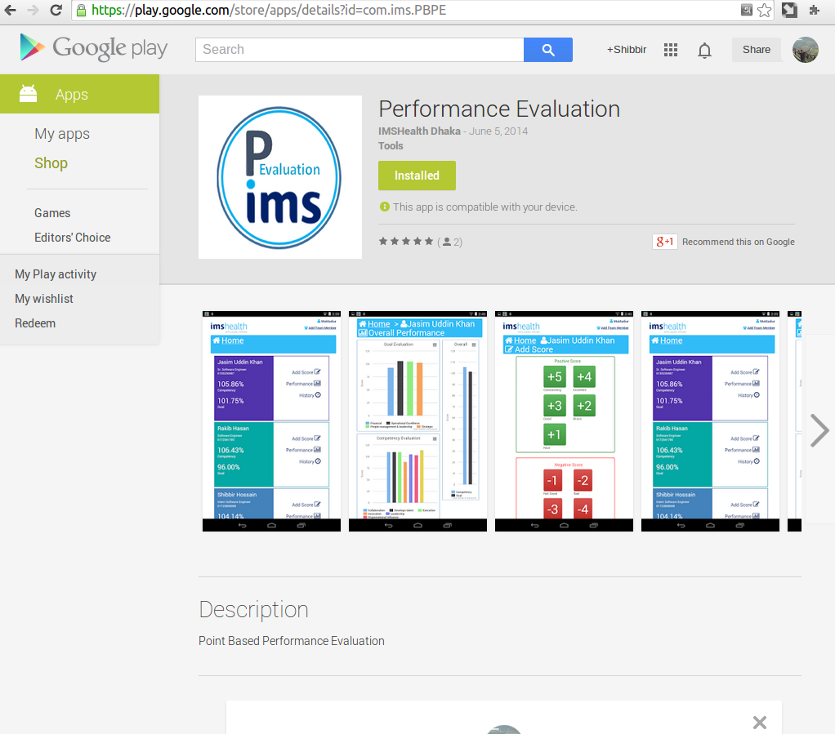
Task: Click the P Evaluation ims app icon
Action: click(x=280, y=177)
